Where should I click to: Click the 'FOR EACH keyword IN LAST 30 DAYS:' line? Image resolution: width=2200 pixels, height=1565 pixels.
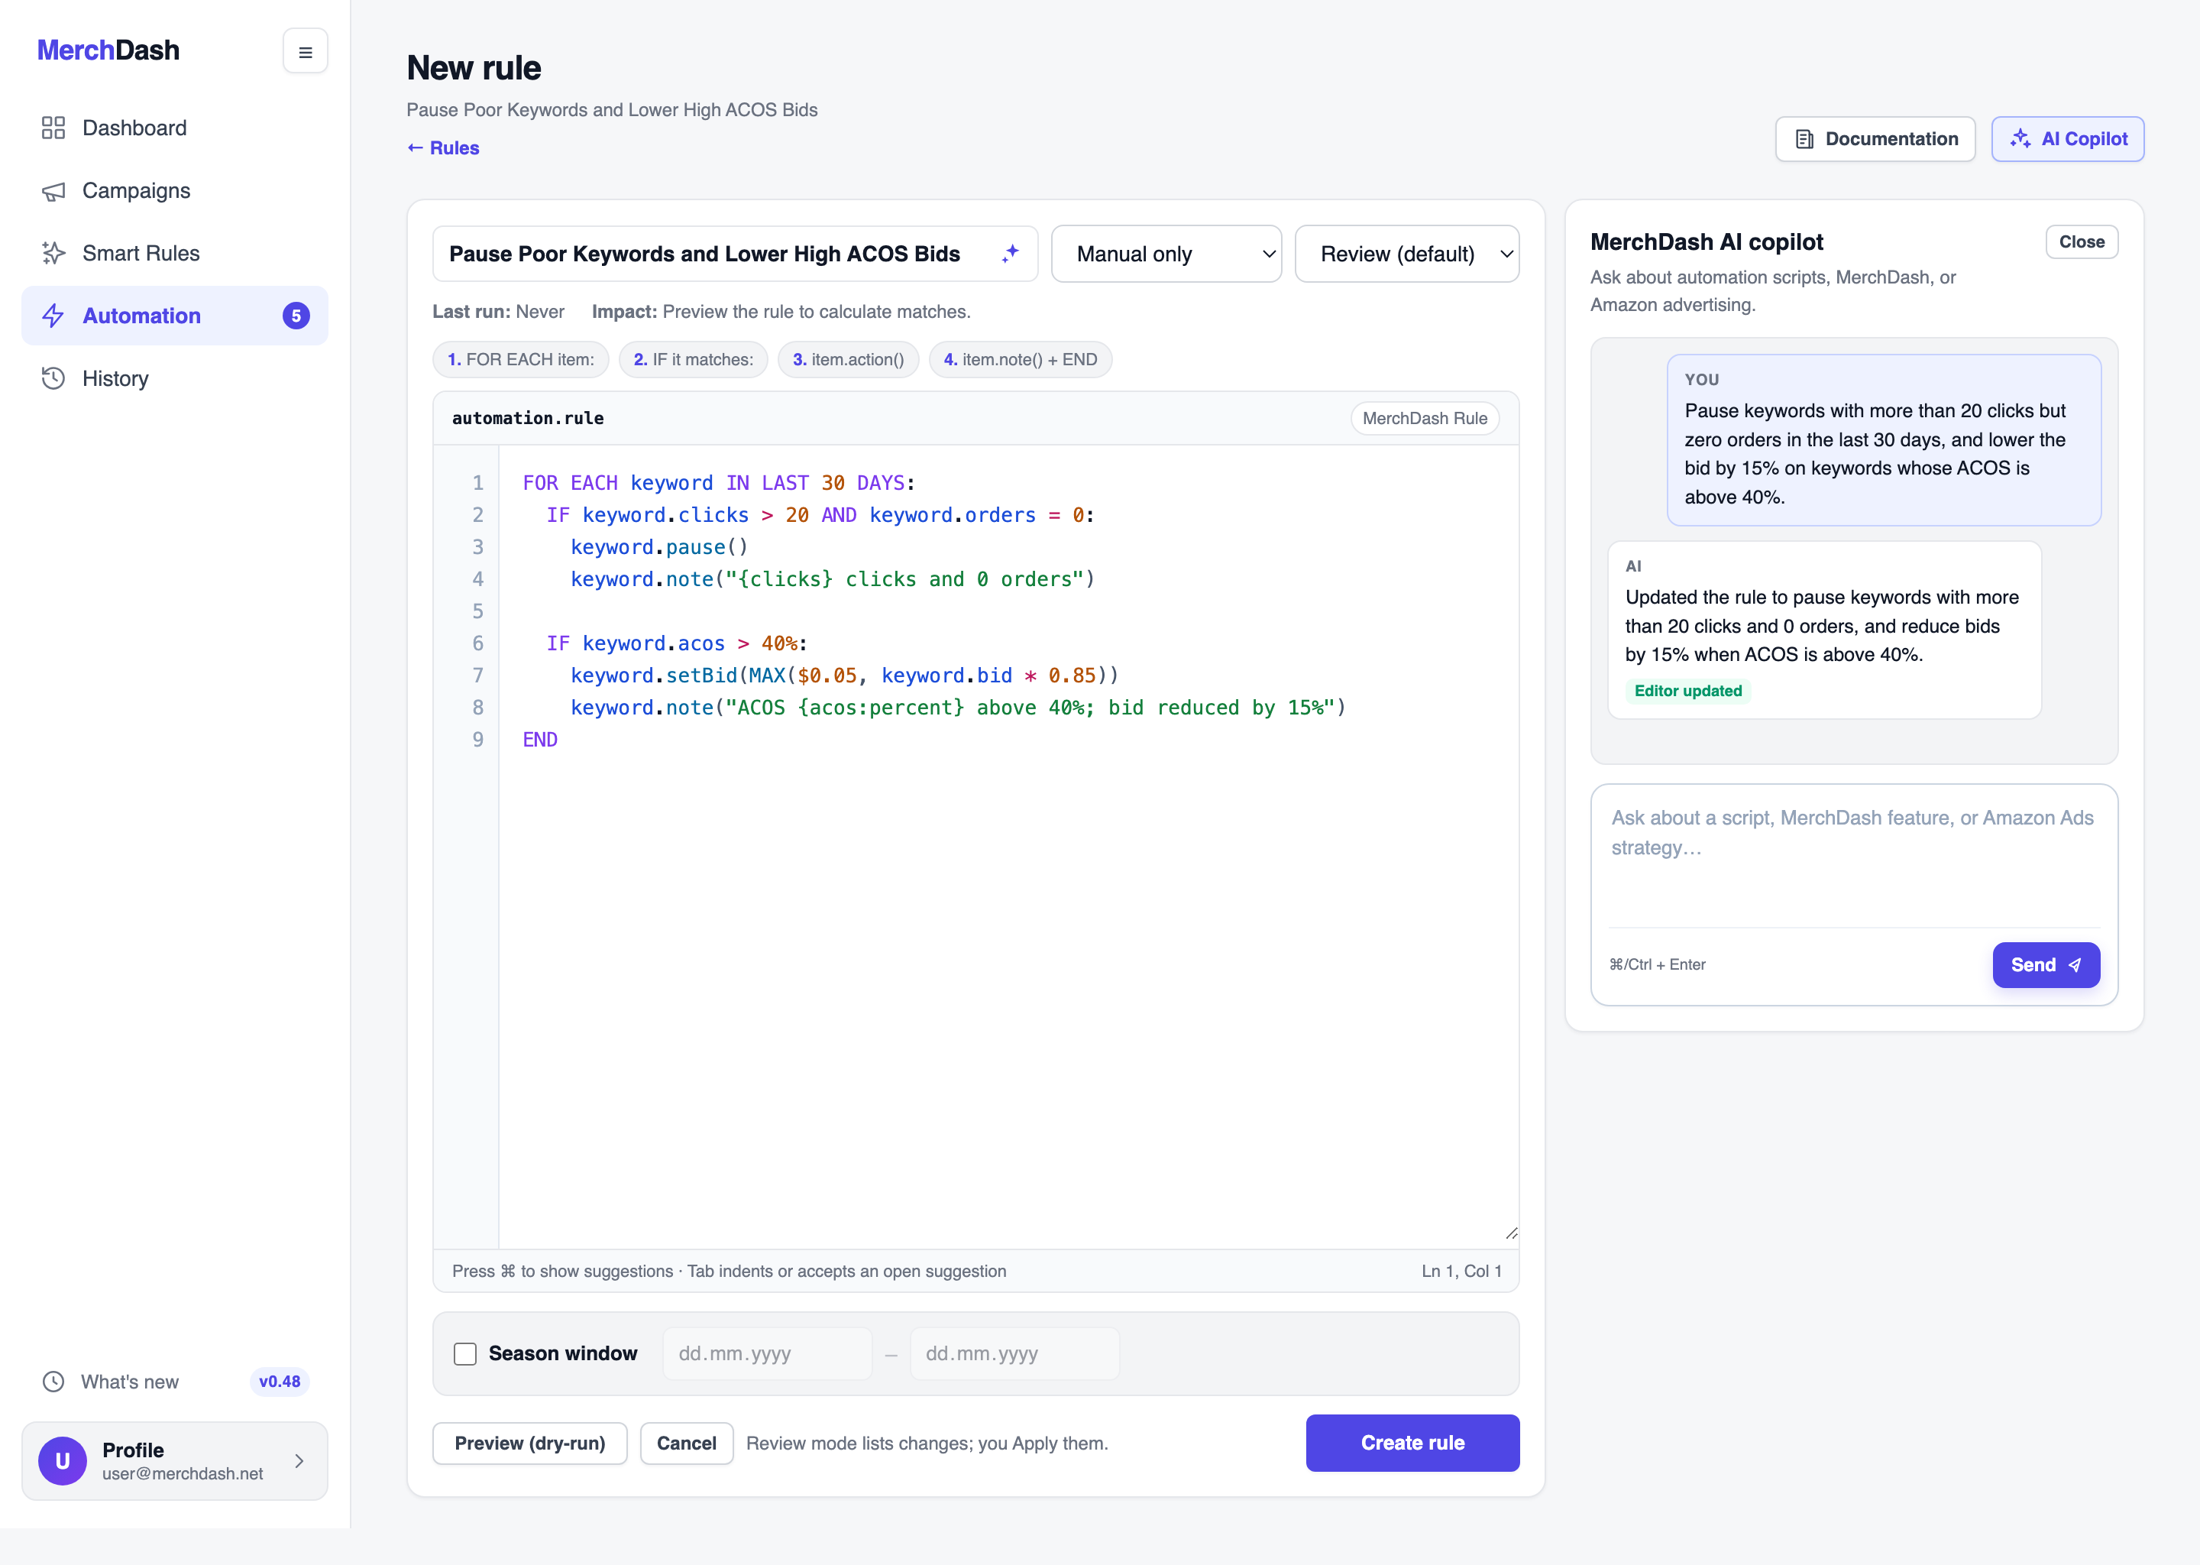[x=719, y=483]
